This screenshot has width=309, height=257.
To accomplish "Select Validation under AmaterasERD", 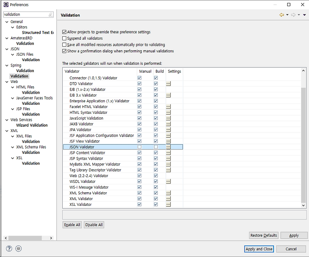I will [x=25, y=43].
